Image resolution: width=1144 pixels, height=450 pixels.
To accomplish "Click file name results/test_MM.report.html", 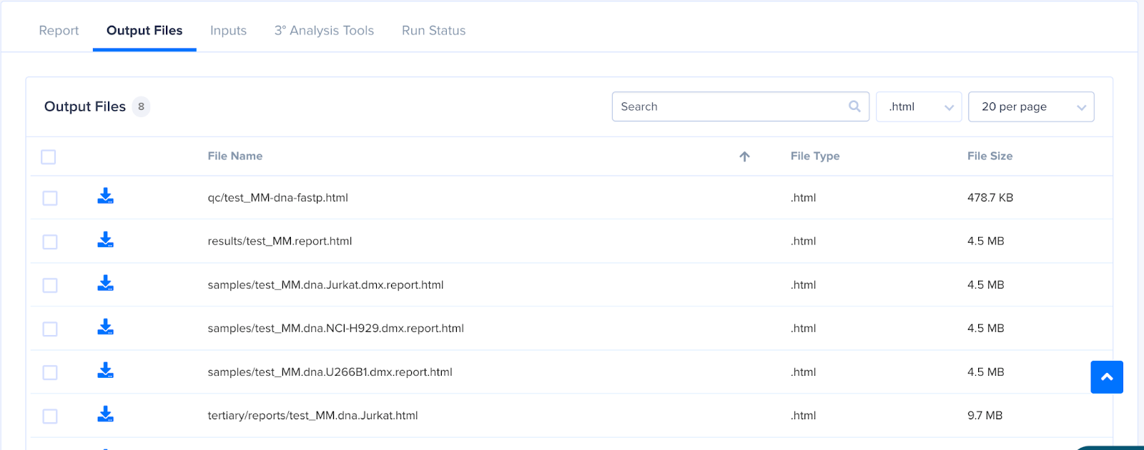I will [x=280, y=241].
